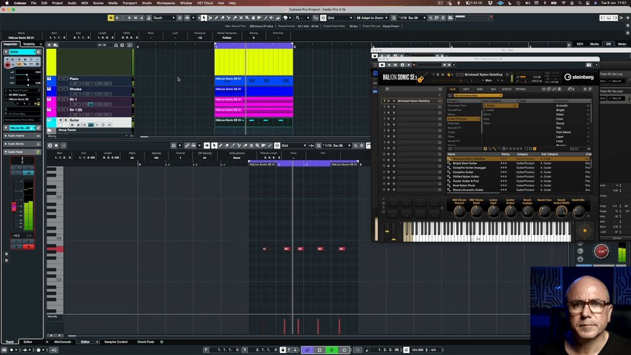Open All Instrument Sets dropdown in HALion
The height and width of the screenshot is (355, 631).
tap(478, 95)
